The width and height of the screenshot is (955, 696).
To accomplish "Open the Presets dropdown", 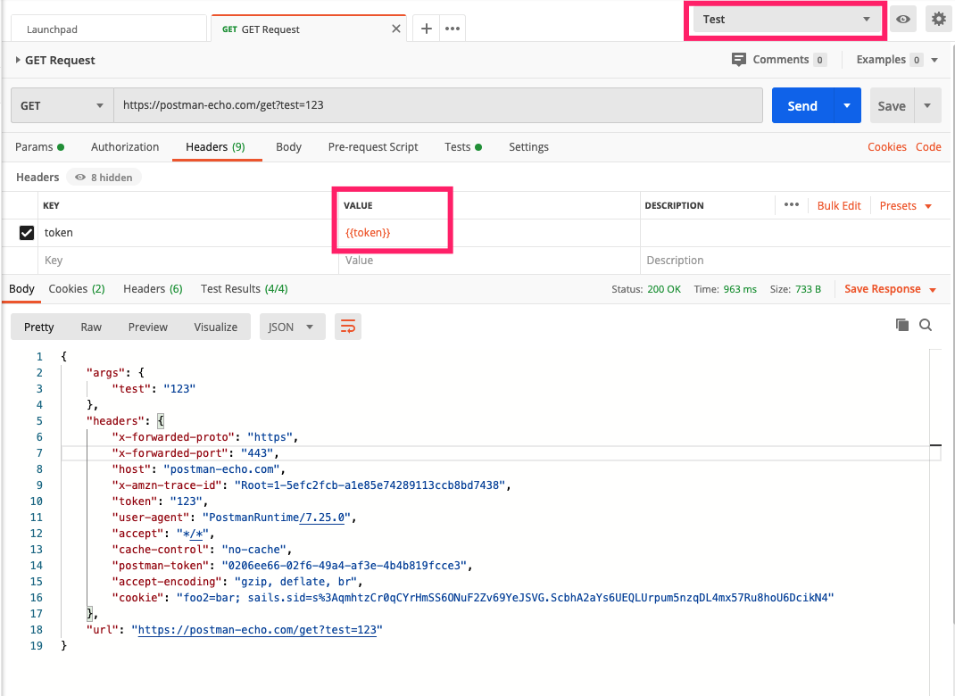I will tap(906, 206).
